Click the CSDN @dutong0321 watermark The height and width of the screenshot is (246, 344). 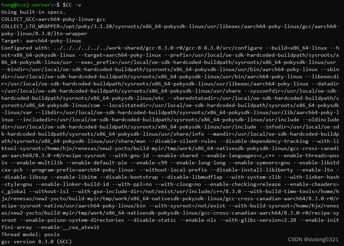click(x=313, y=239)
